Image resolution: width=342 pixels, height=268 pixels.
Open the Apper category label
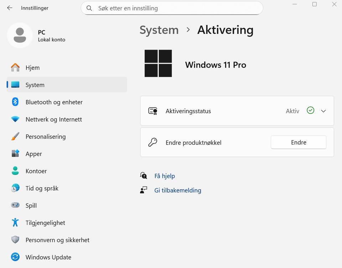point(33,154)
